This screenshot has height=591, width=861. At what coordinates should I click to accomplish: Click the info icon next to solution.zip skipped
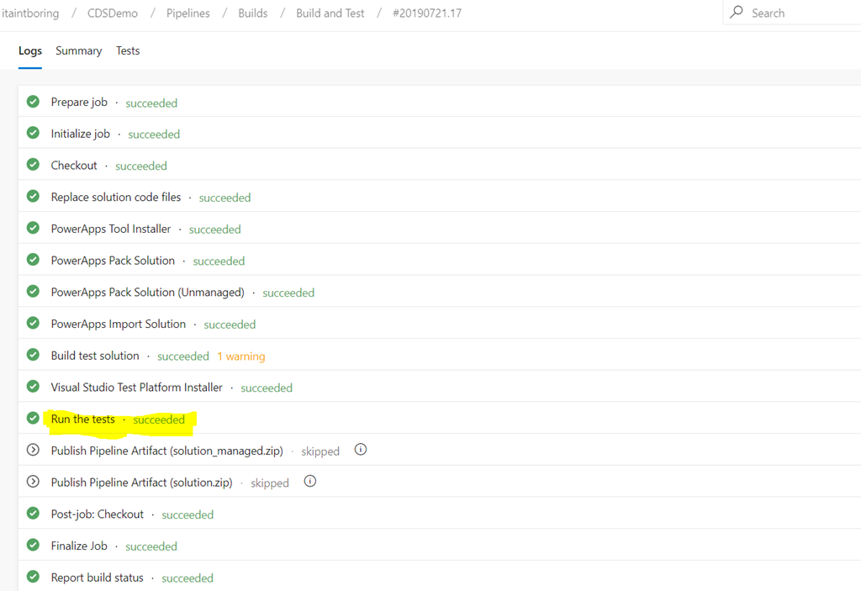(309, 482)
